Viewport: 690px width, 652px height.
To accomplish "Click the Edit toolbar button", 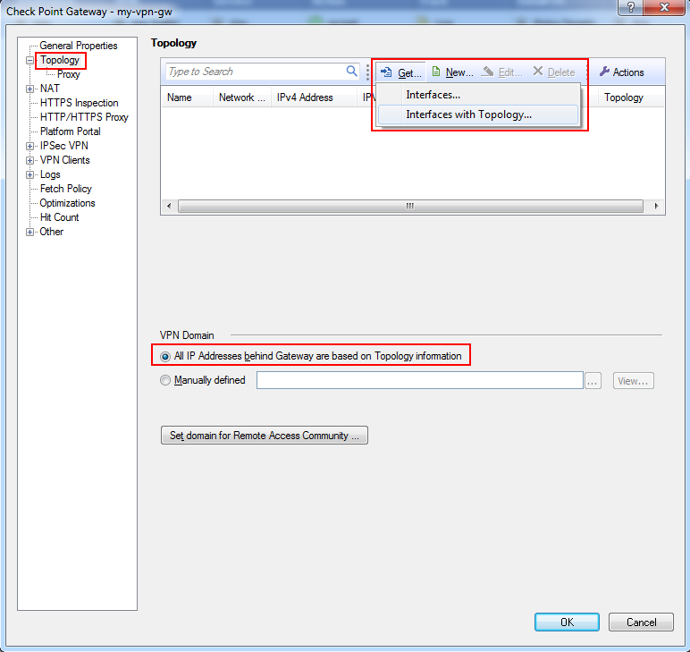I will (x=502, y=72).
